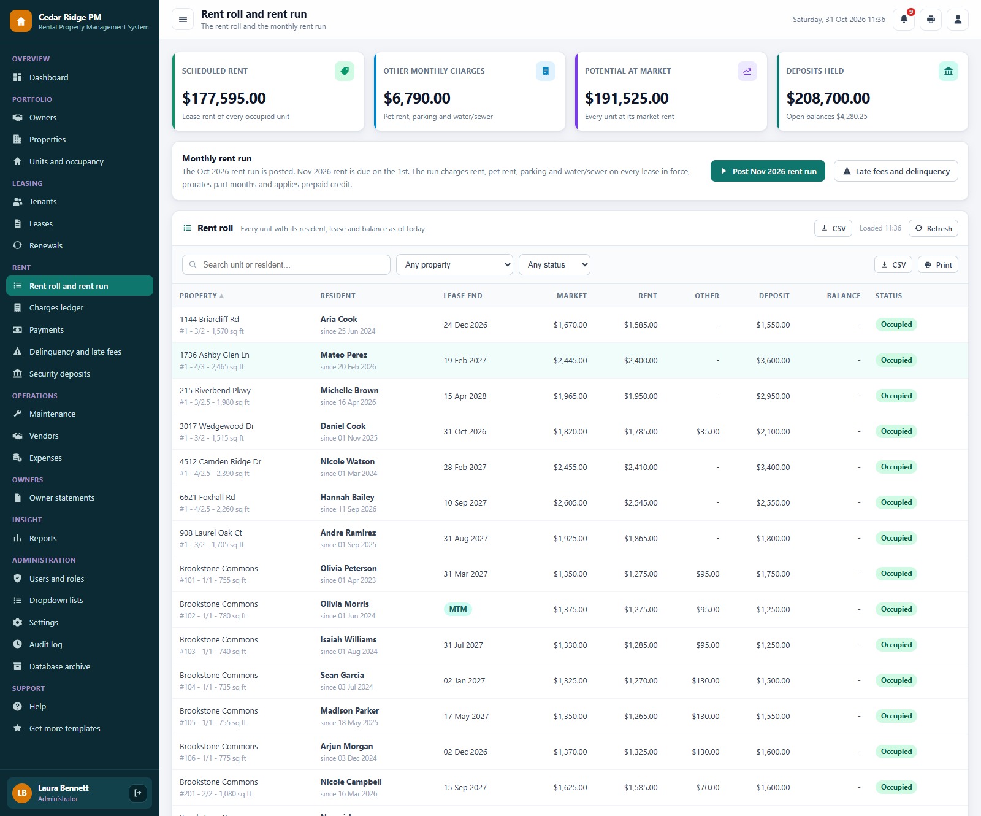Open Units and occupancy page

pos(80,161)
